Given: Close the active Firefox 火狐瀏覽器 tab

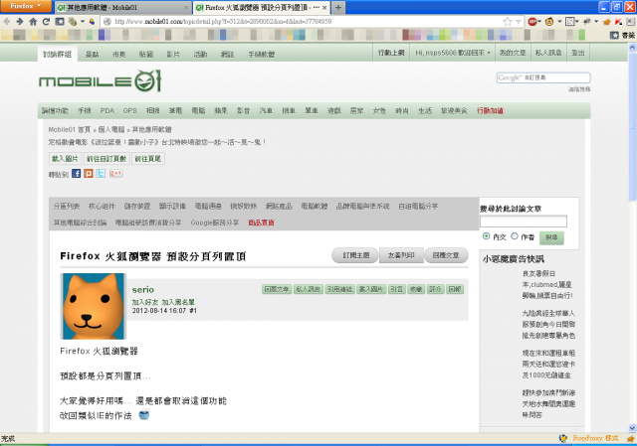Looking at the screenshot, I should click(x=324, y=7).
